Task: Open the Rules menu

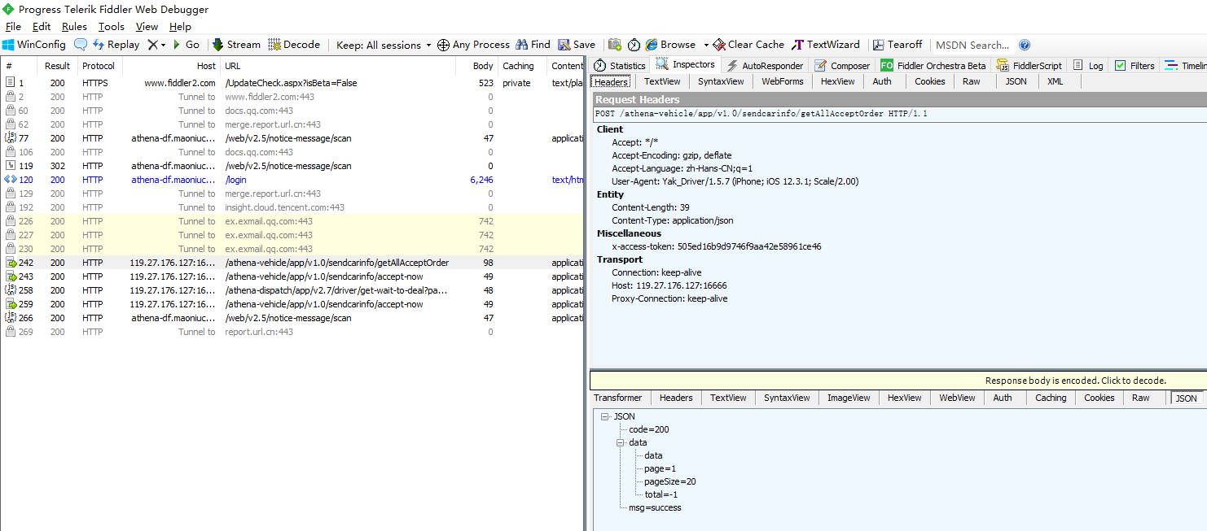Action: pos(74,27)
